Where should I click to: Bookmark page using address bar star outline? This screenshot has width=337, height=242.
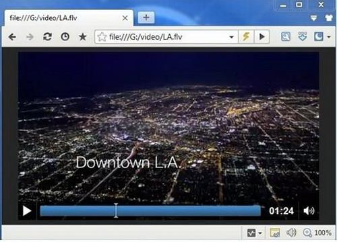[102, 36]
